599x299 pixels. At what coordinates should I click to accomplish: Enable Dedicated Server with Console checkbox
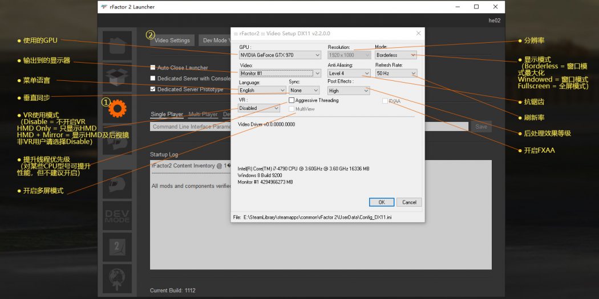(x=153, y=78)
